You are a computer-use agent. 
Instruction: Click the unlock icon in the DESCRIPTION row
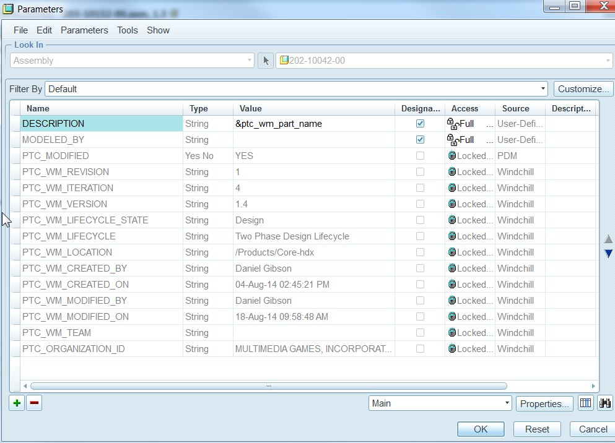click(452, 124)
